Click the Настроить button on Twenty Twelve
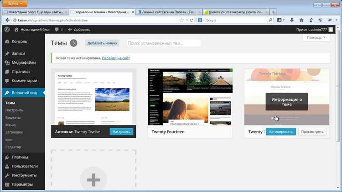The image size is (342, 192). (x=121, y=132)
